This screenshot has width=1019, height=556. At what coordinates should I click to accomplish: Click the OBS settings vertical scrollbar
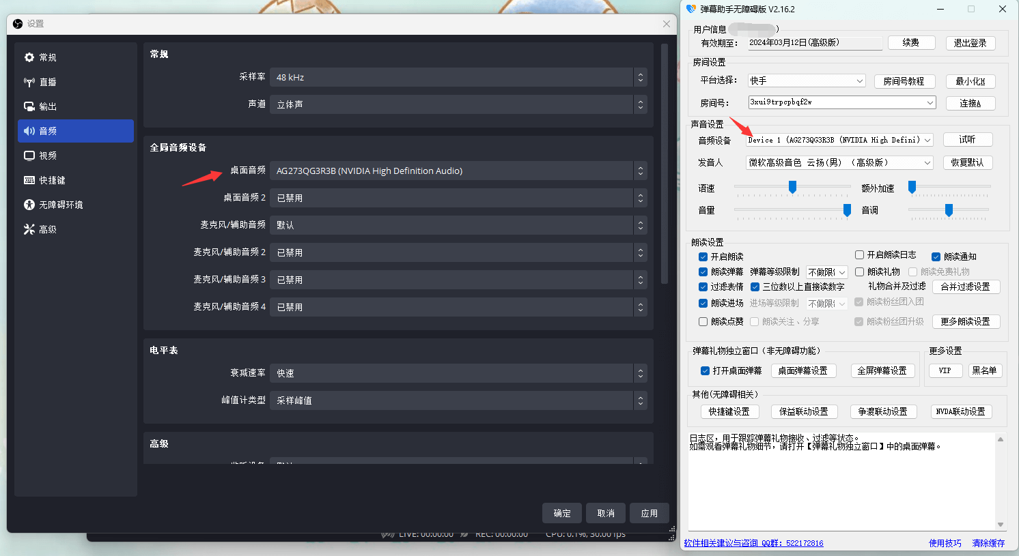(x=665, y=164)
